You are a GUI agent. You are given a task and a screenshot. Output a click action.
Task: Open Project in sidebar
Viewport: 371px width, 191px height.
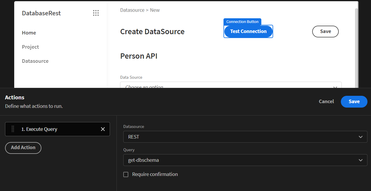30,47
